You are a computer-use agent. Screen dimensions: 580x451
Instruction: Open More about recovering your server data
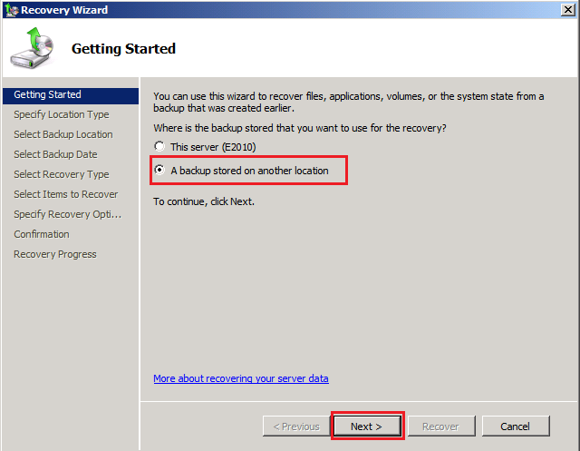tap(241, 378)
